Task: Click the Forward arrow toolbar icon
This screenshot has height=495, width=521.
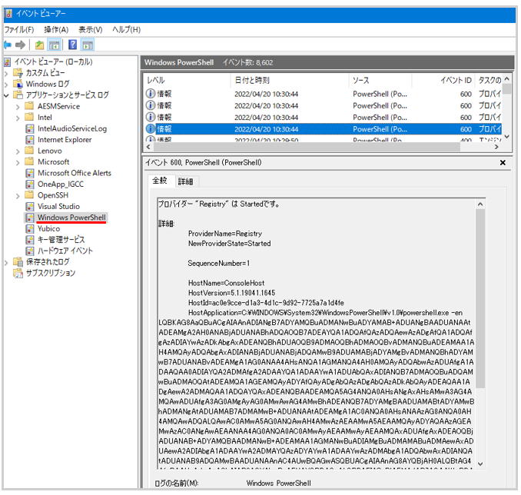Action: 20,45
